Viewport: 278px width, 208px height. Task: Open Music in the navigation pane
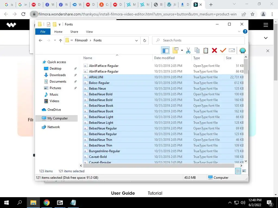[54, 95]
